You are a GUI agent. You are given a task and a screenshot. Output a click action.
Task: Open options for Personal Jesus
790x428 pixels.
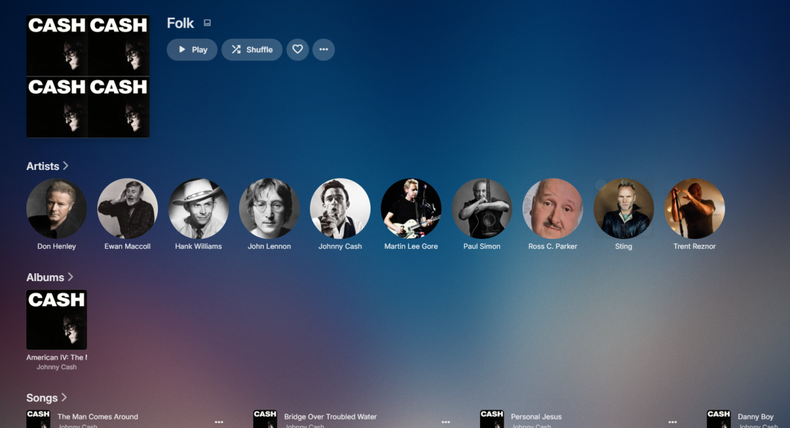(x=673, y=422)
